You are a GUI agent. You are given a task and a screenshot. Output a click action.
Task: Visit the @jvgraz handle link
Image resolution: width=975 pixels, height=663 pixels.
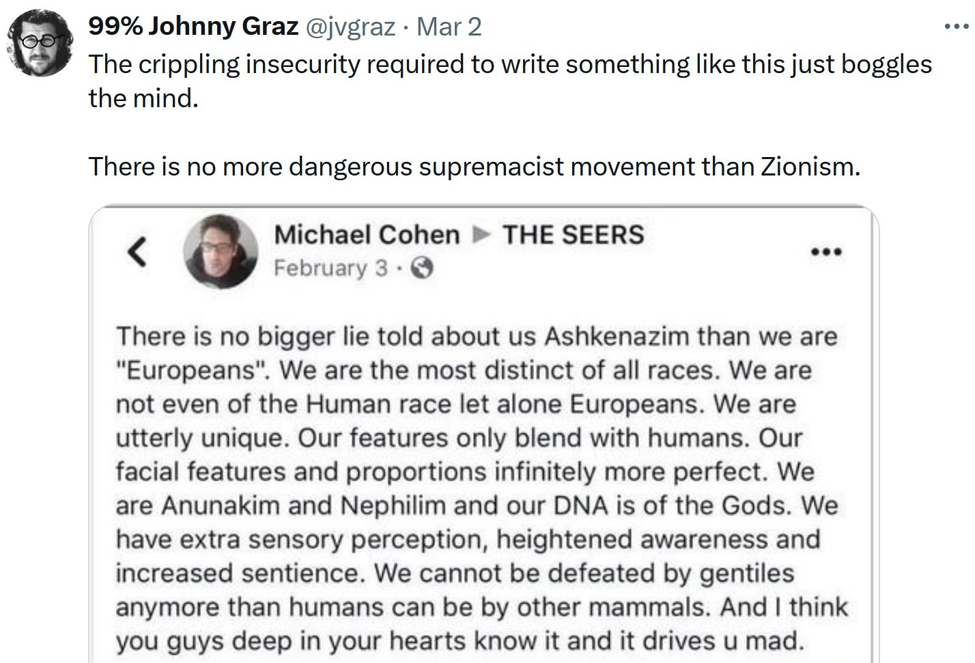[349, 27]
